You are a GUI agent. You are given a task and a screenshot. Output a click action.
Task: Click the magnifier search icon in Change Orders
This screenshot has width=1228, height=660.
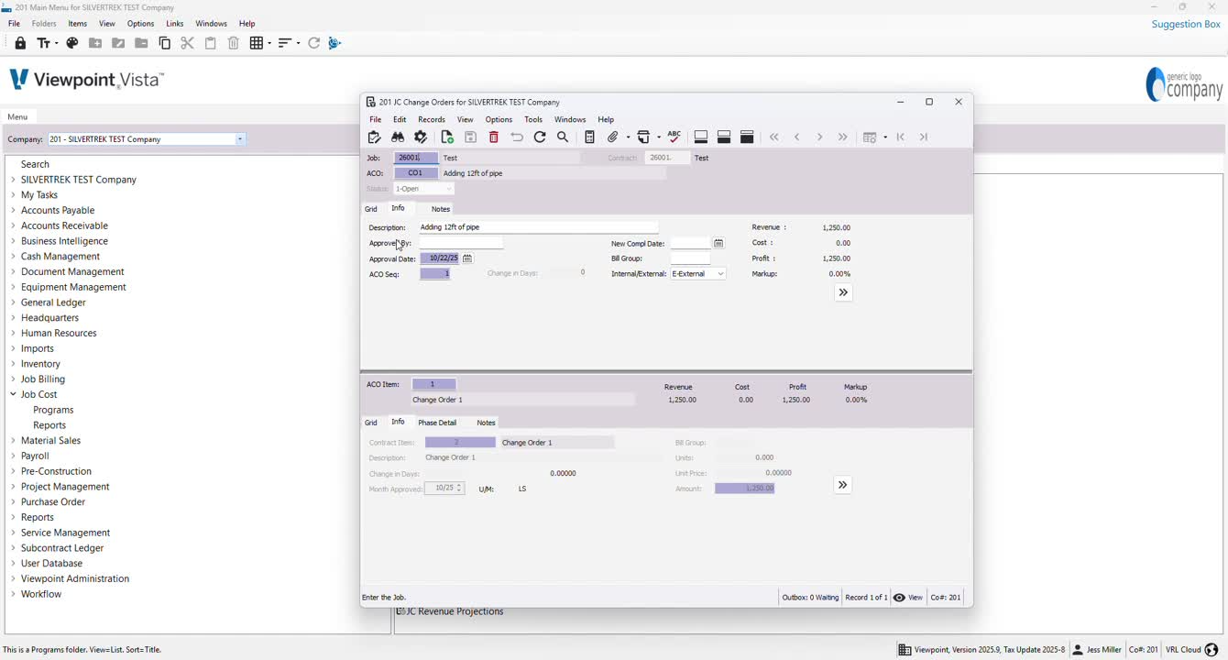click(x=564, y=137)
